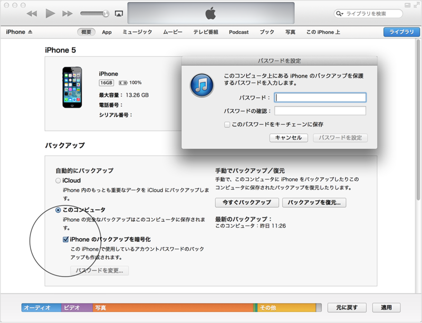Switch to the テレビ番組 tab

(206, 32)
